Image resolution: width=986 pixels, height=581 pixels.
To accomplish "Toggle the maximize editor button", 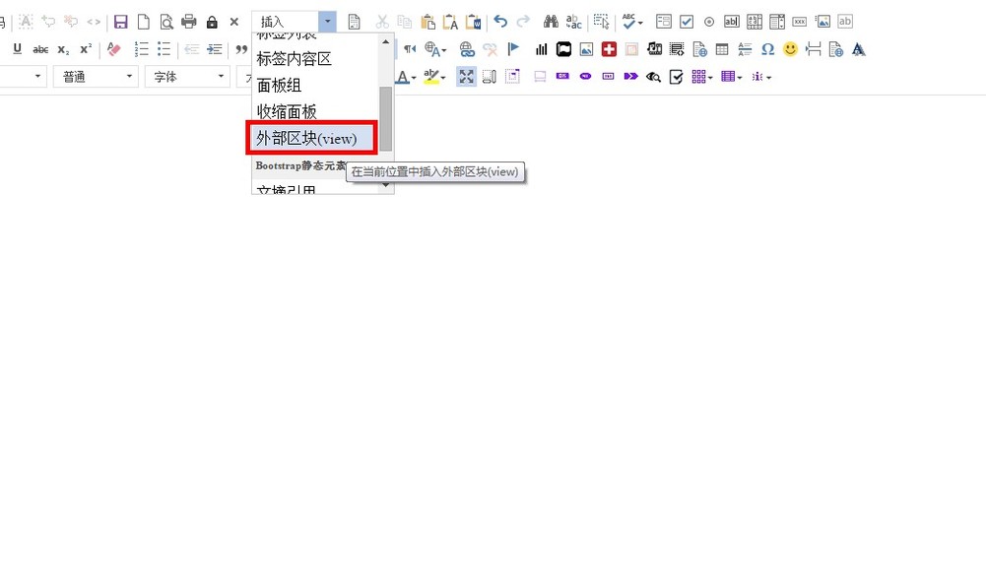I will (466, 77).
